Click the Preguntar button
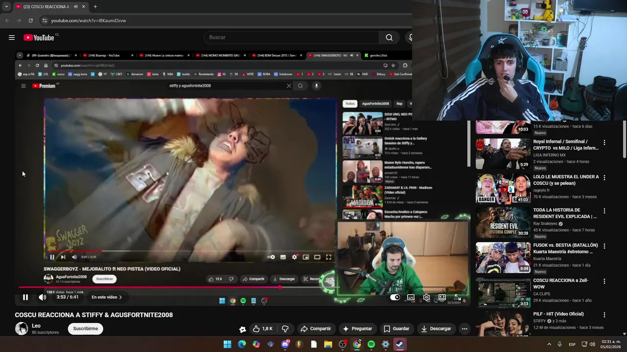 [357, 329]
